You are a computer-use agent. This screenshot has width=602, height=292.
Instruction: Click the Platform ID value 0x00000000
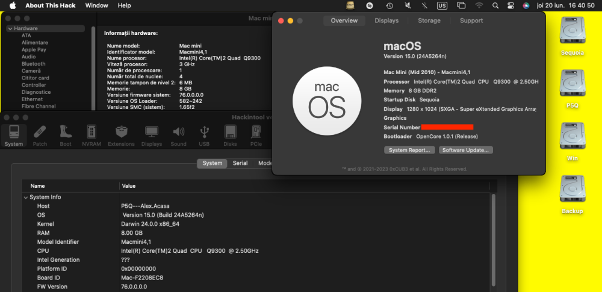(x=138, y=269)
